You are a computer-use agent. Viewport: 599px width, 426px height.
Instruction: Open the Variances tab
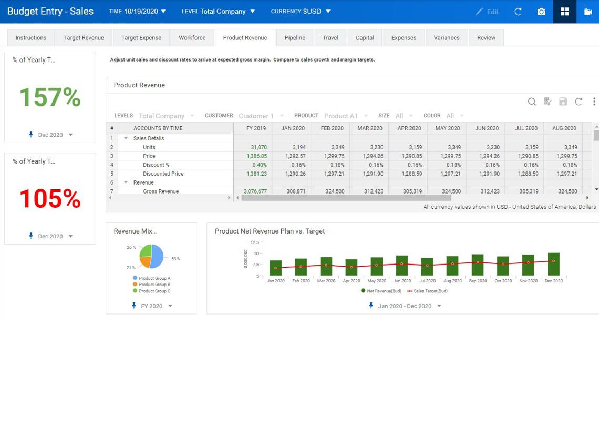tap(447, 38)
